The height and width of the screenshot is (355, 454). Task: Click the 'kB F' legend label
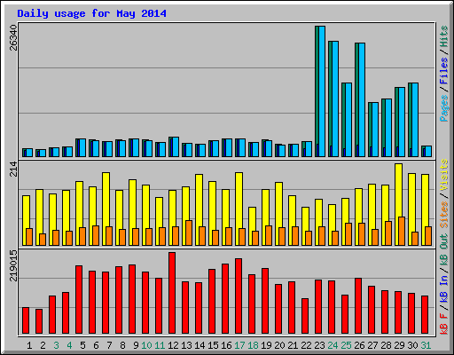444,324
